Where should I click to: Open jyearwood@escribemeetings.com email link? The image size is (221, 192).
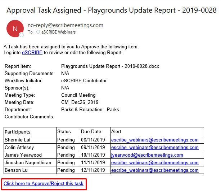pos(147,155)
